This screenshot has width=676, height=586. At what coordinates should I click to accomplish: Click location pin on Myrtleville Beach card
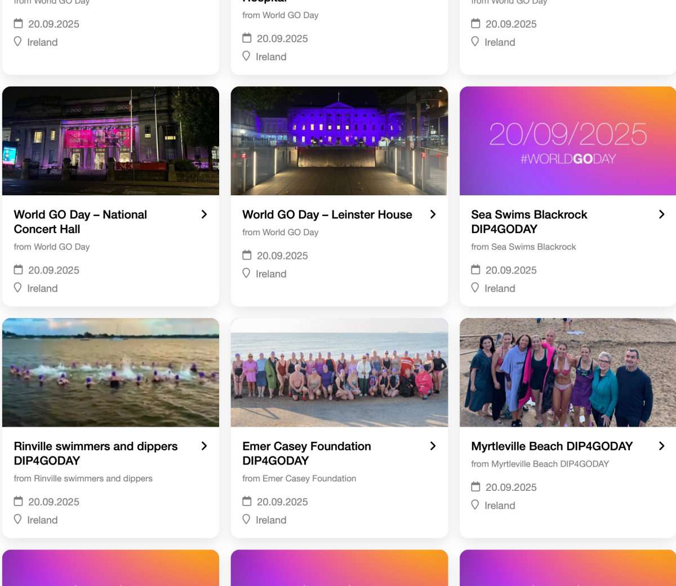click(x=475, y=504)
